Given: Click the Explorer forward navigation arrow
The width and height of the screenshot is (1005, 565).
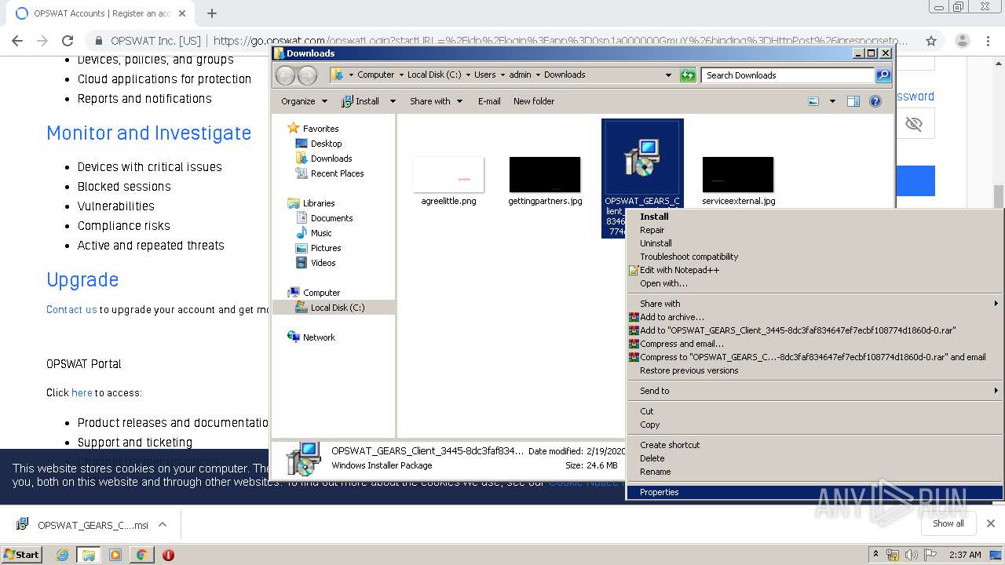Looking at the screenshot, I should (307, 75).
